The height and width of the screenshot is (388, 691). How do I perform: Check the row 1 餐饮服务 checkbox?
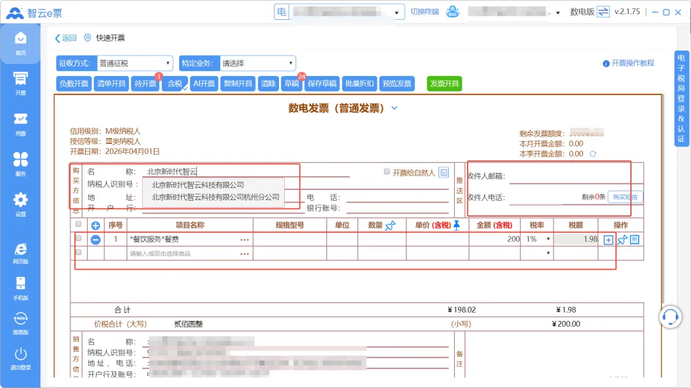click(x=79, y=238)
